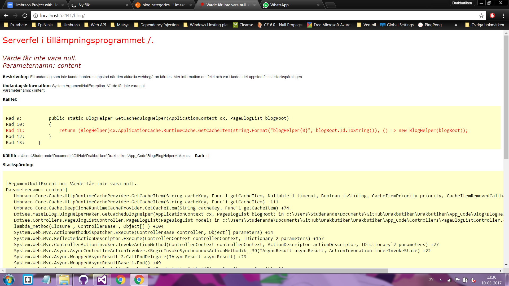Image resolution: width=509 pixels, height=286 pixels.
Task: Close the Värde får inte vara null tab
Action: coord(254,5)
